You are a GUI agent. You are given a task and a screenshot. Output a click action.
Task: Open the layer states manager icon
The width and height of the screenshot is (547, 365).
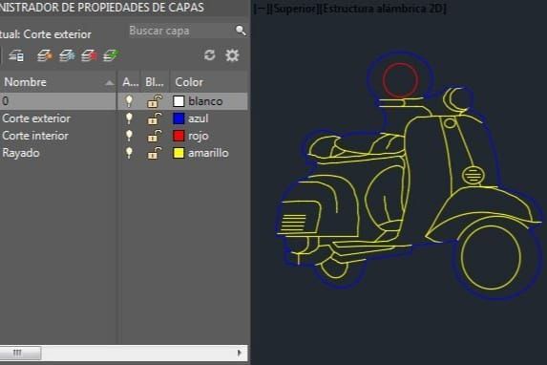click(16, 55)
